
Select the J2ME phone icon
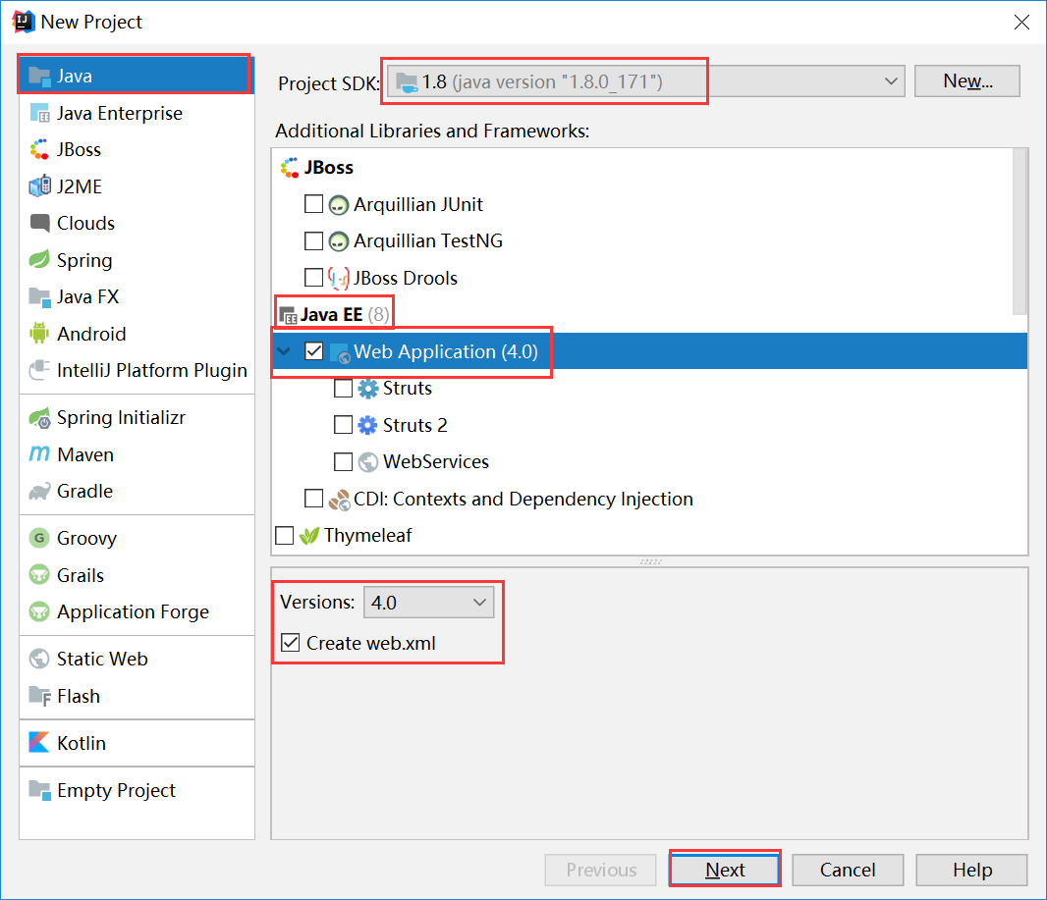[x=39, y=186]
